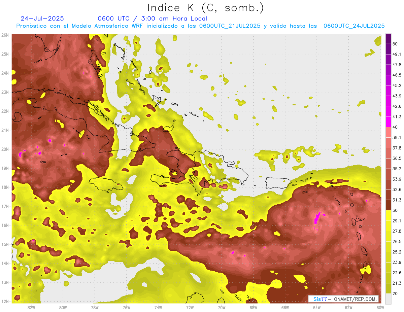Image resolution: width=404 pixels, height=312 pixels.
Task: Click the longitude label '72W'
Action: (x=190, y=308)
